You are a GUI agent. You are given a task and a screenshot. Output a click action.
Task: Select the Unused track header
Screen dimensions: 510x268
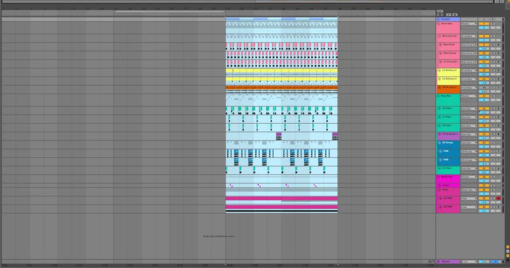point(448,19)
